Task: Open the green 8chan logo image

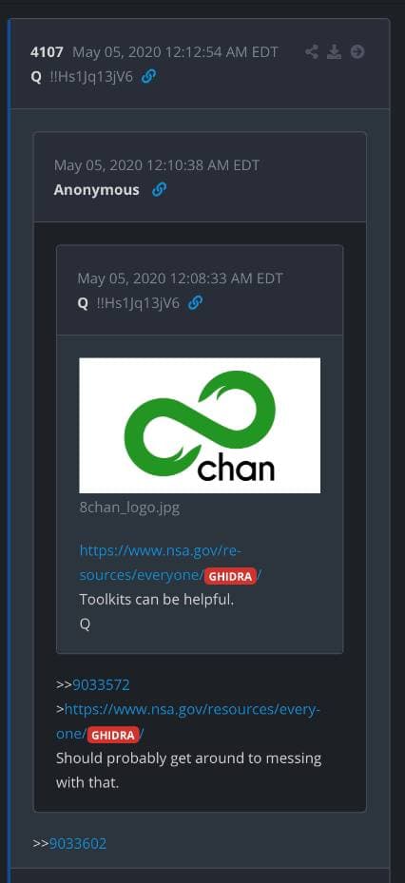Action: [x=200, y=425]
